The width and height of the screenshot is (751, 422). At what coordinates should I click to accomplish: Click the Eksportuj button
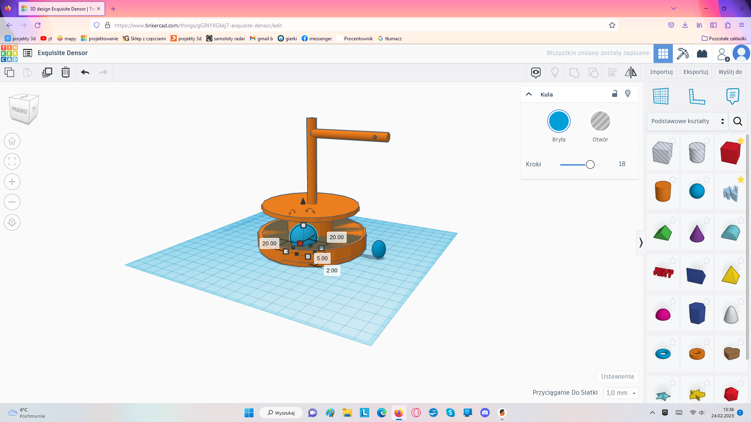(696, 72)
